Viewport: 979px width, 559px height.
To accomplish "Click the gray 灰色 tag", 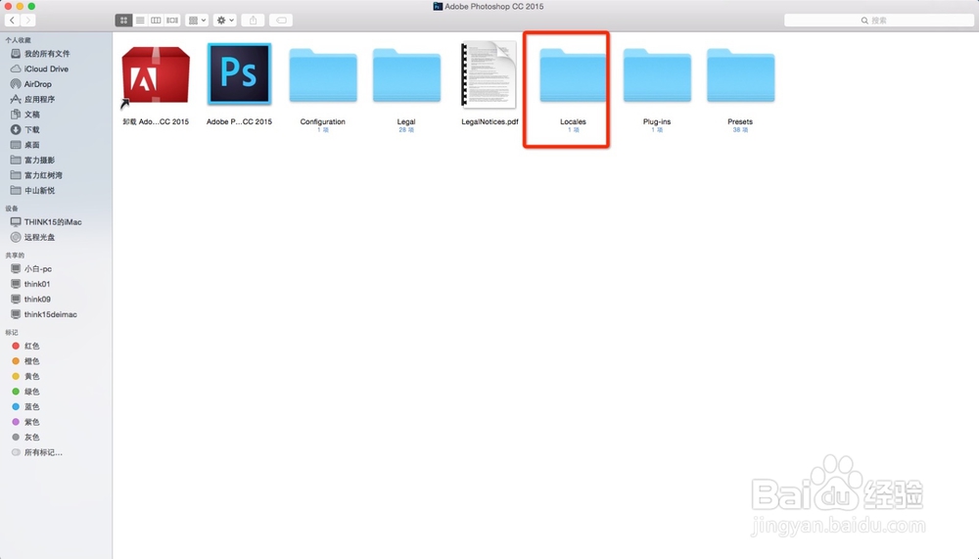I will coord(31,438).
